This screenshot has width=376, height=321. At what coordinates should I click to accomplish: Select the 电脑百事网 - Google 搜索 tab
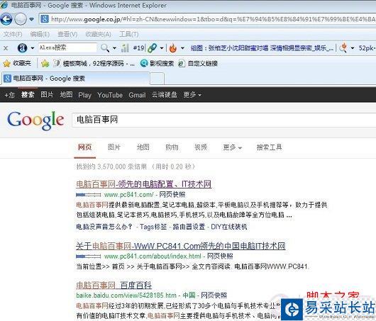[76, 79]
